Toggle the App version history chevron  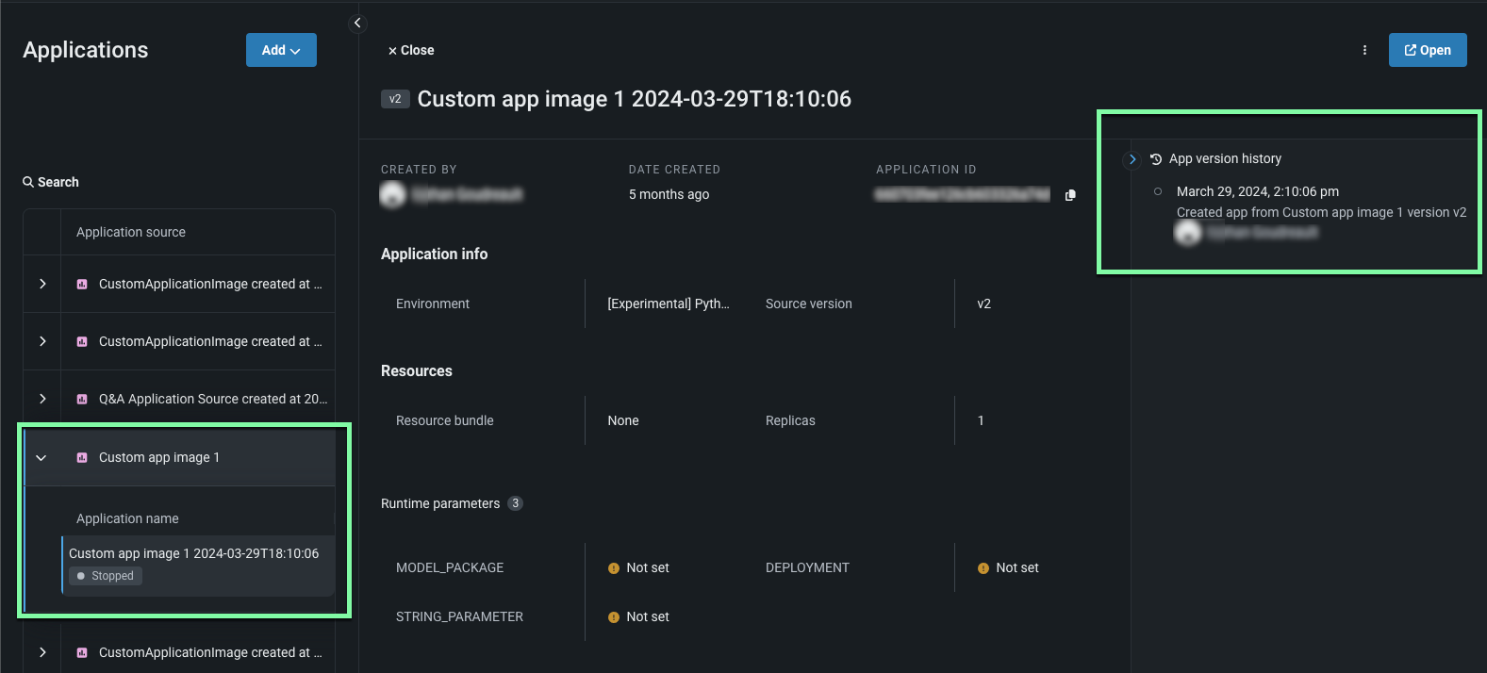1132,159
